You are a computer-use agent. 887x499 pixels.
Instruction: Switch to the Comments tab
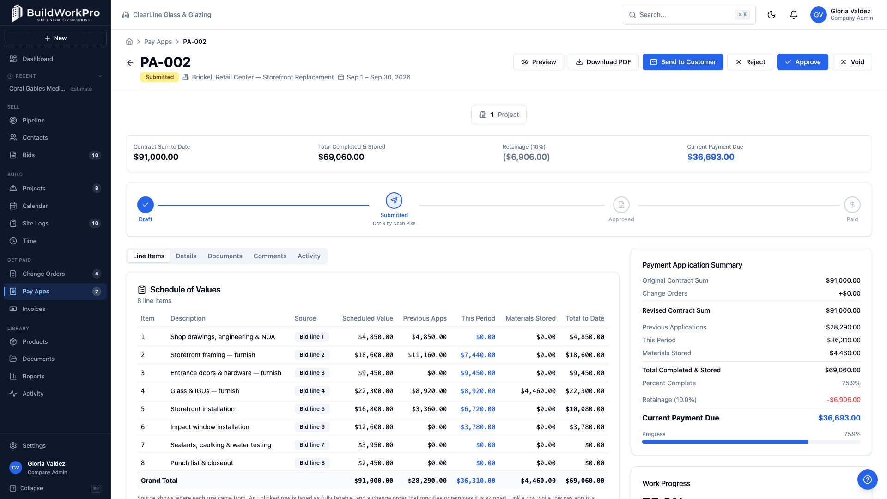[x=270, y=256]
